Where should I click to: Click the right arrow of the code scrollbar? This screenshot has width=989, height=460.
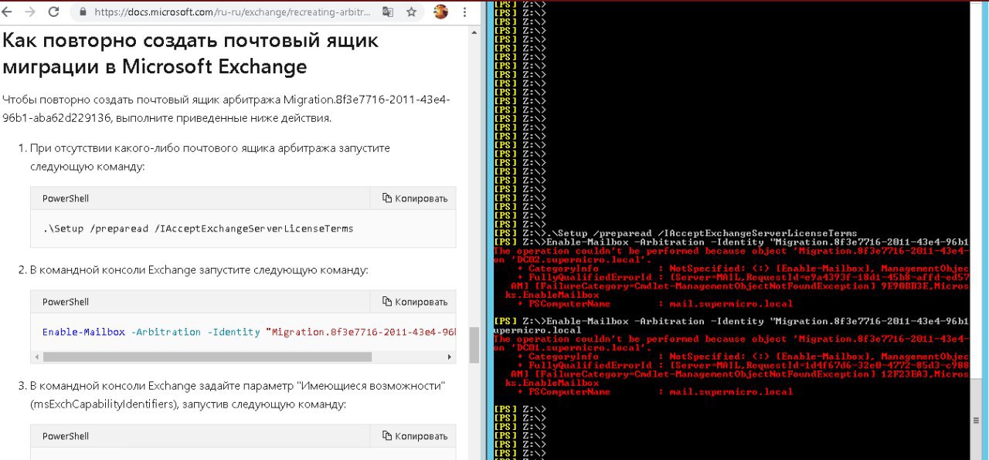pos(450,357)
